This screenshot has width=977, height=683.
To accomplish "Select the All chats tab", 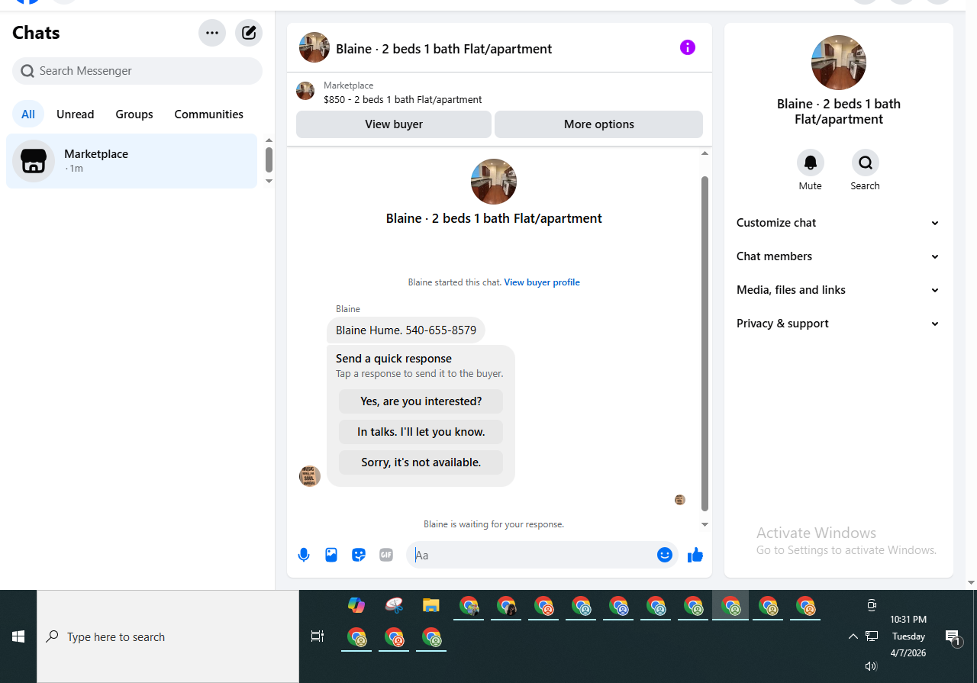I will pyautogui.click(x=28, y=114).
